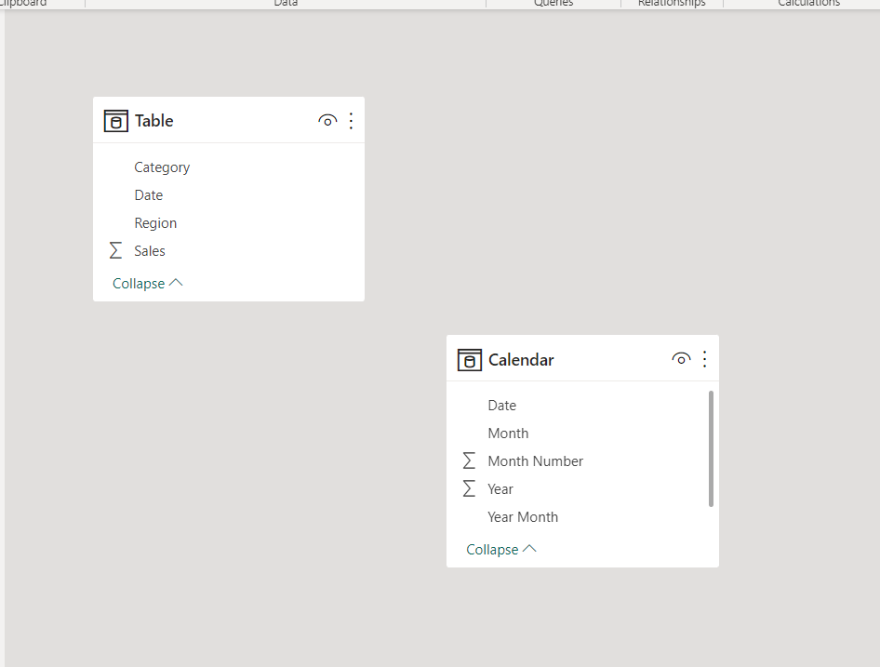Image resolution: width=880 pixels, height=667 pixels.
Task: Click the Table card title
Action: 154,121
